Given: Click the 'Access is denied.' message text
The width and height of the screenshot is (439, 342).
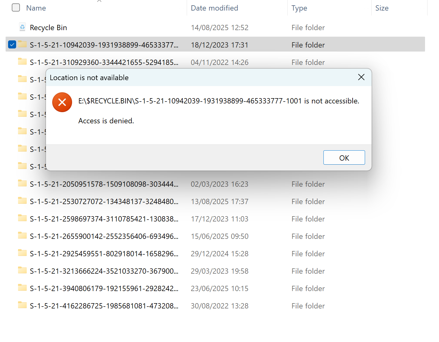Looking at the screenshot, I should 106,121.
